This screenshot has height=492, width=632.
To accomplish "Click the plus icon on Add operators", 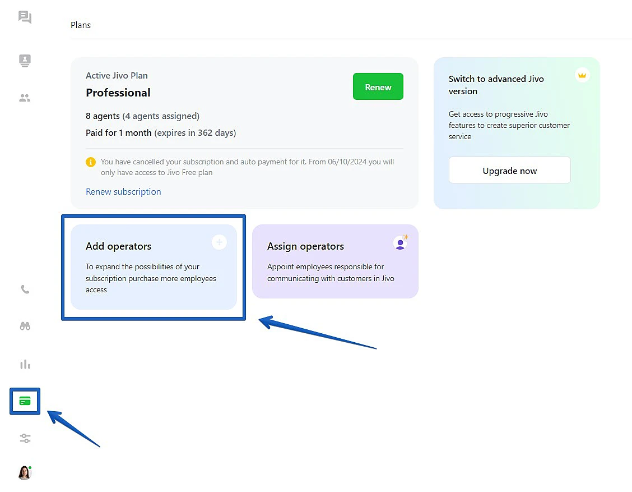I will [219, 242].
